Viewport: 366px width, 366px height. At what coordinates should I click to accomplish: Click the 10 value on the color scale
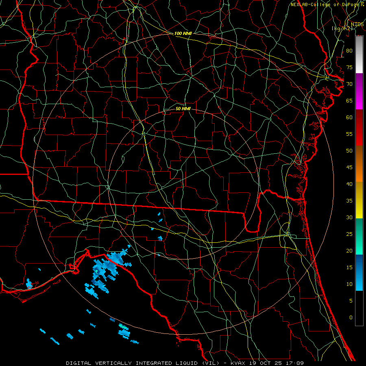(349, 284)
